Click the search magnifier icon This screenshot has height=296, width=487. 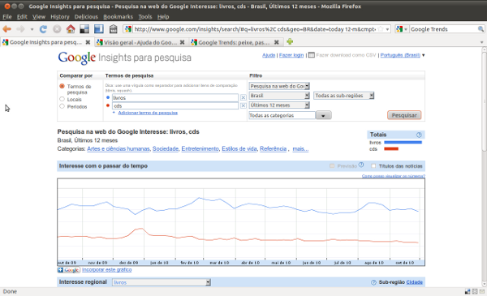481,29
